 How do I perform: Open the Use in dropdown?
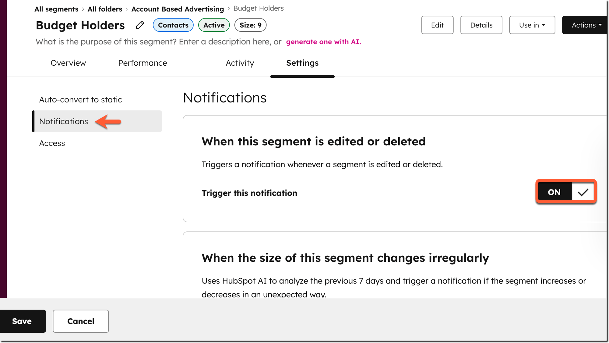click(532, 25)
